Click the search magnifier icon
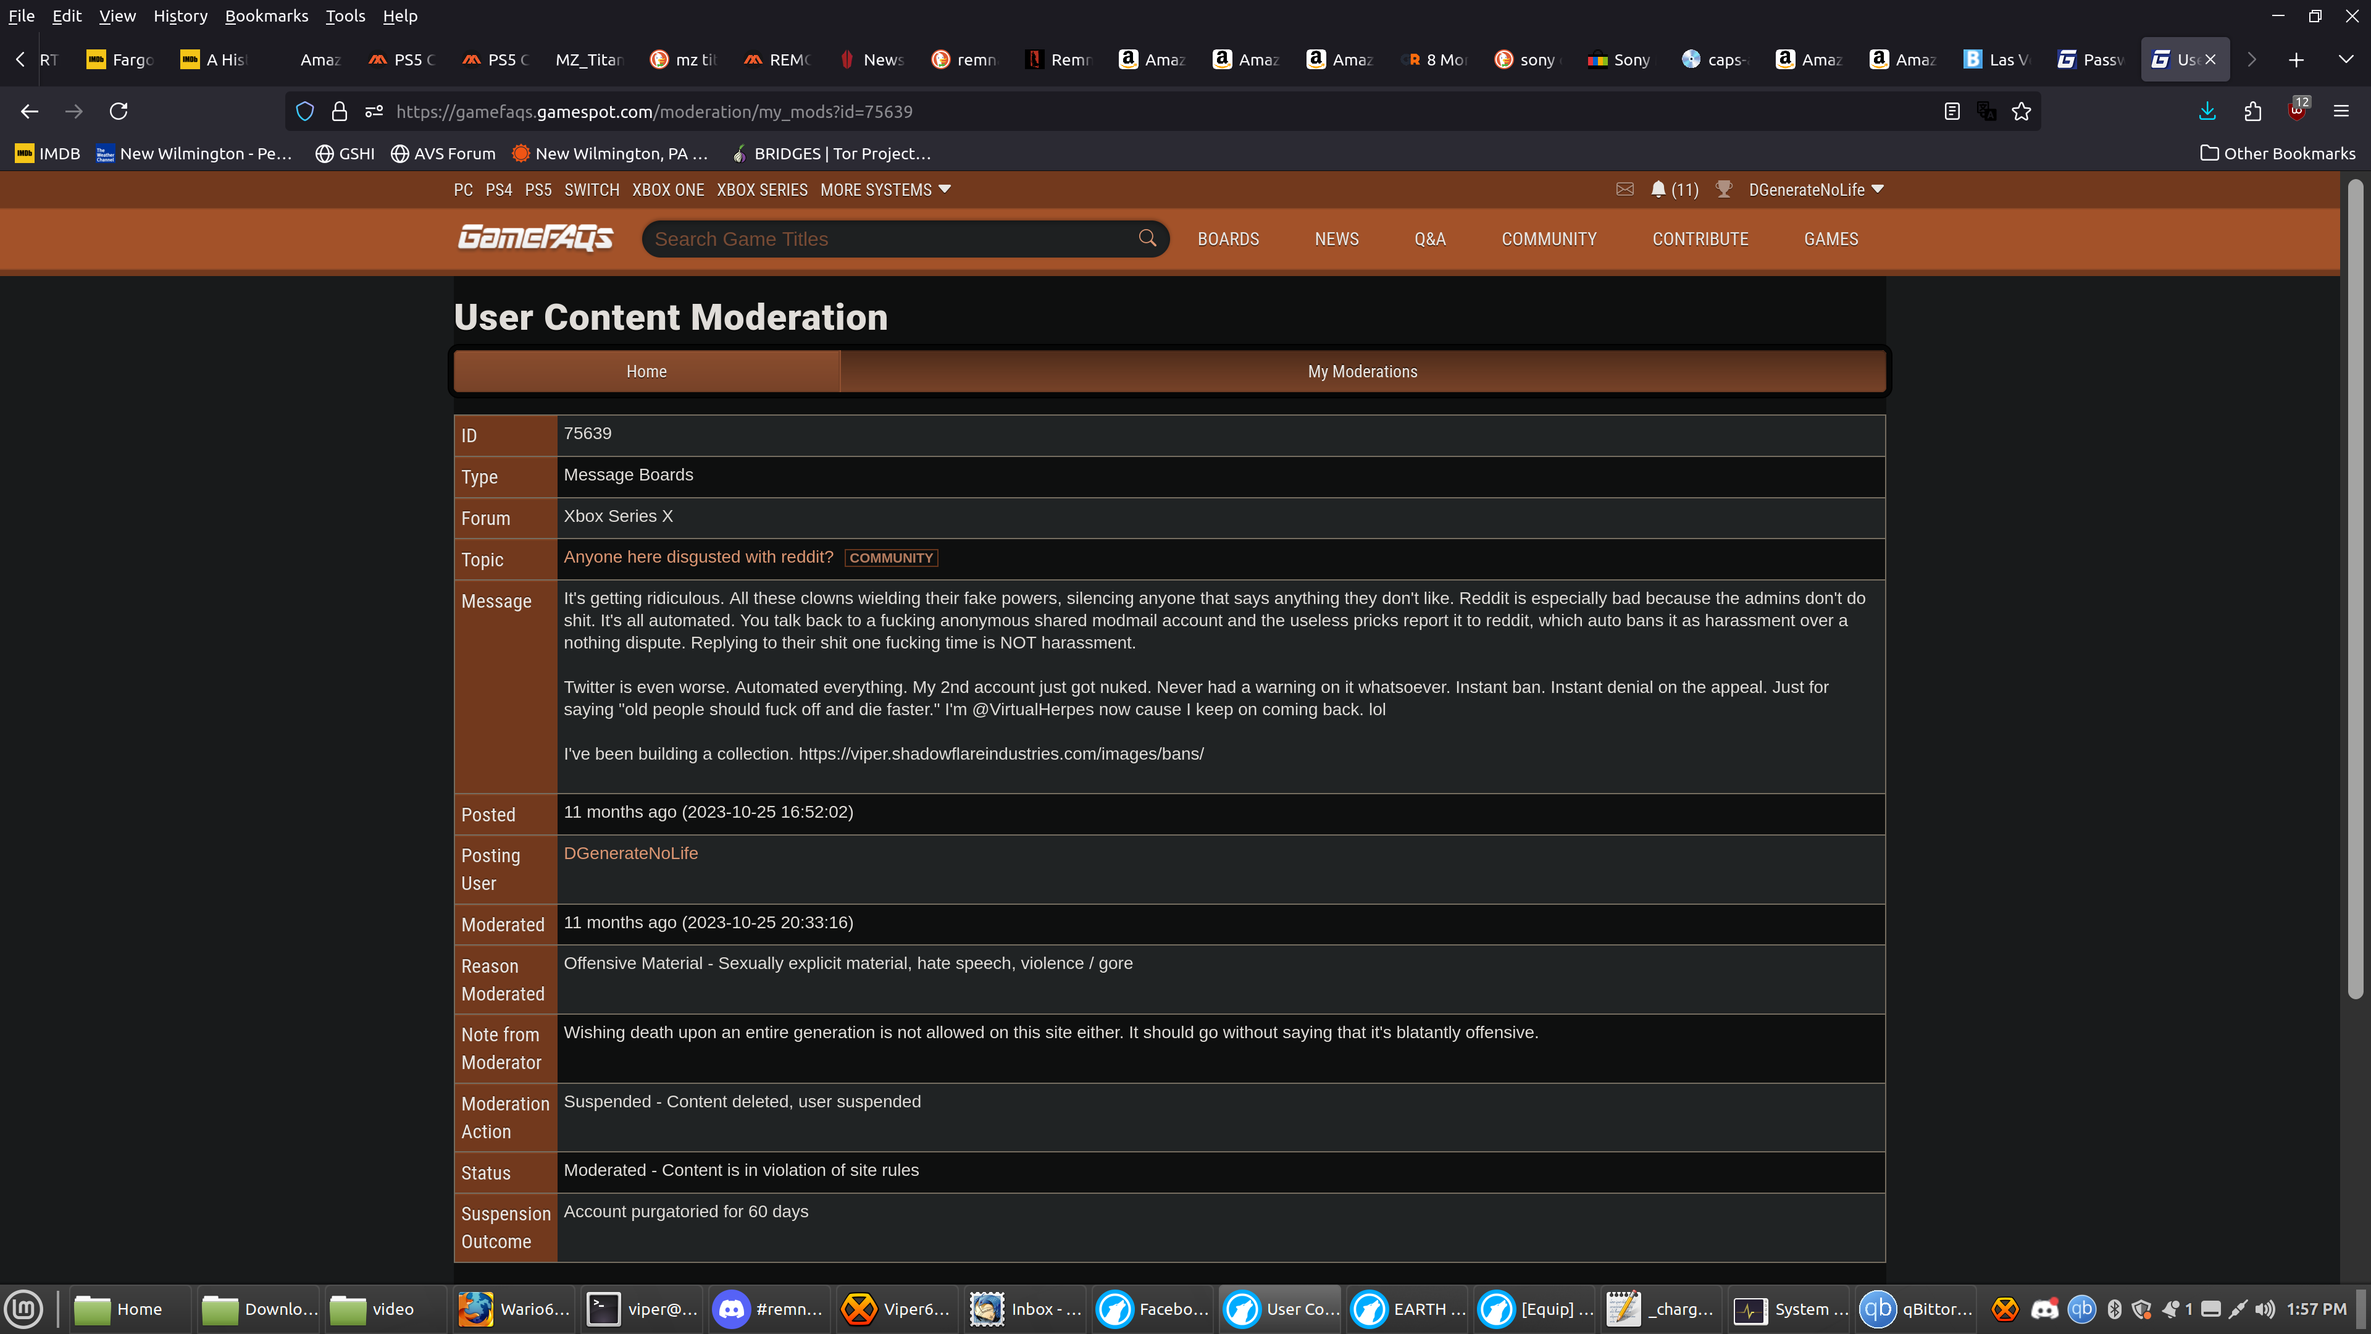 [x=1147, y=238]
